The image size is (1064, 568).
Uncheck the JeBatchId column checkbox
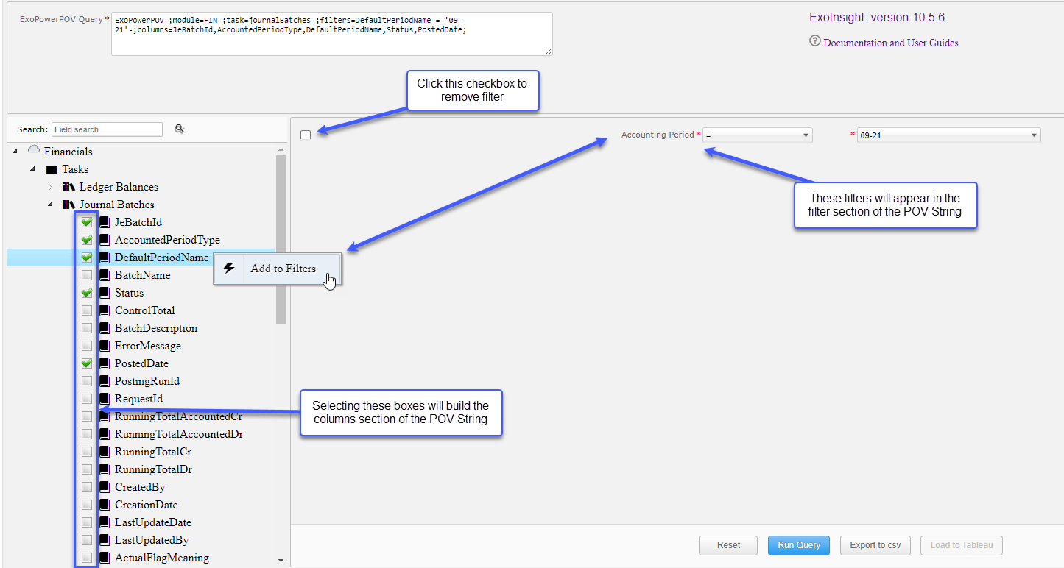coord(86,221)
